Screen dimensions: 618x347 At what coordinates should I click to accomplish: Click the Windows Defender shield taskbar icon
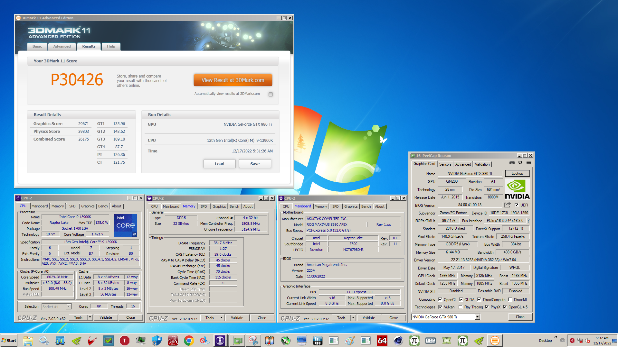click(157, 341)
